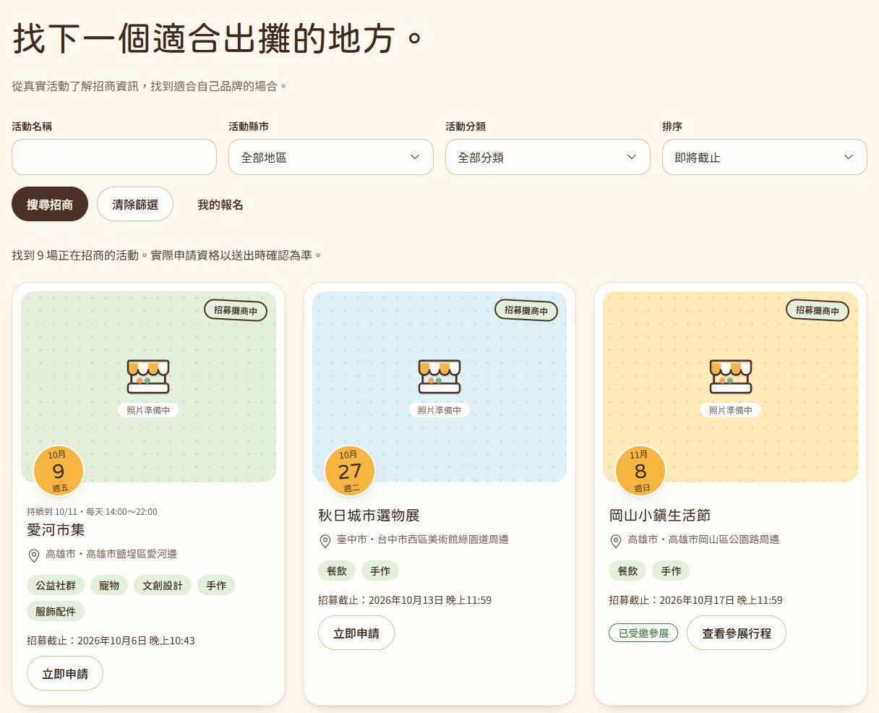Click the text 高雄市・高雄市鹽埕區愛河邊
The height and width of the screenshot is (713, 879).
point(111,554)
